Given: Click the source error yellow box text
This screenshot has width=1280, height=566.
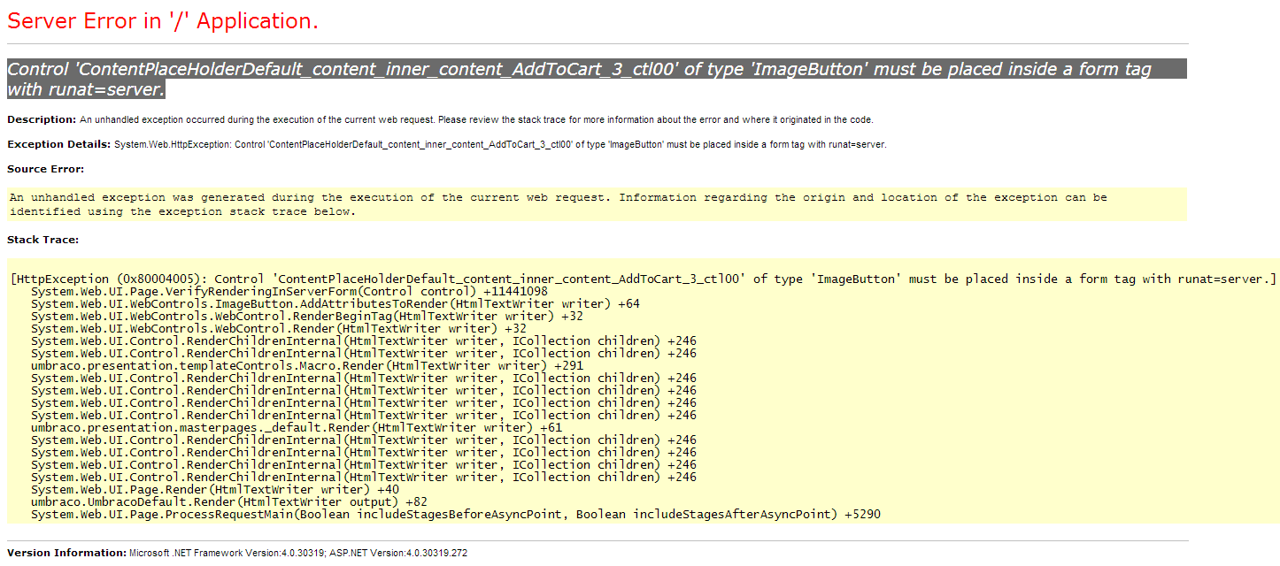Looking at the screenshot, I should 558,204.
